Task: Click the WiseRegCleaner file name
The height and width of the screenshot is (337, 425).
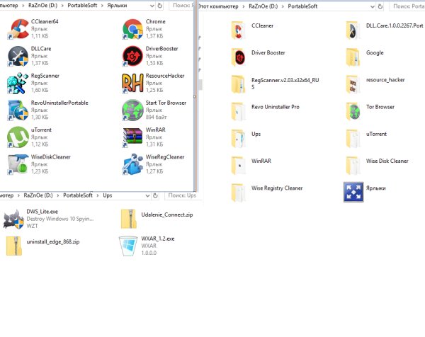Action: [165, 157]
